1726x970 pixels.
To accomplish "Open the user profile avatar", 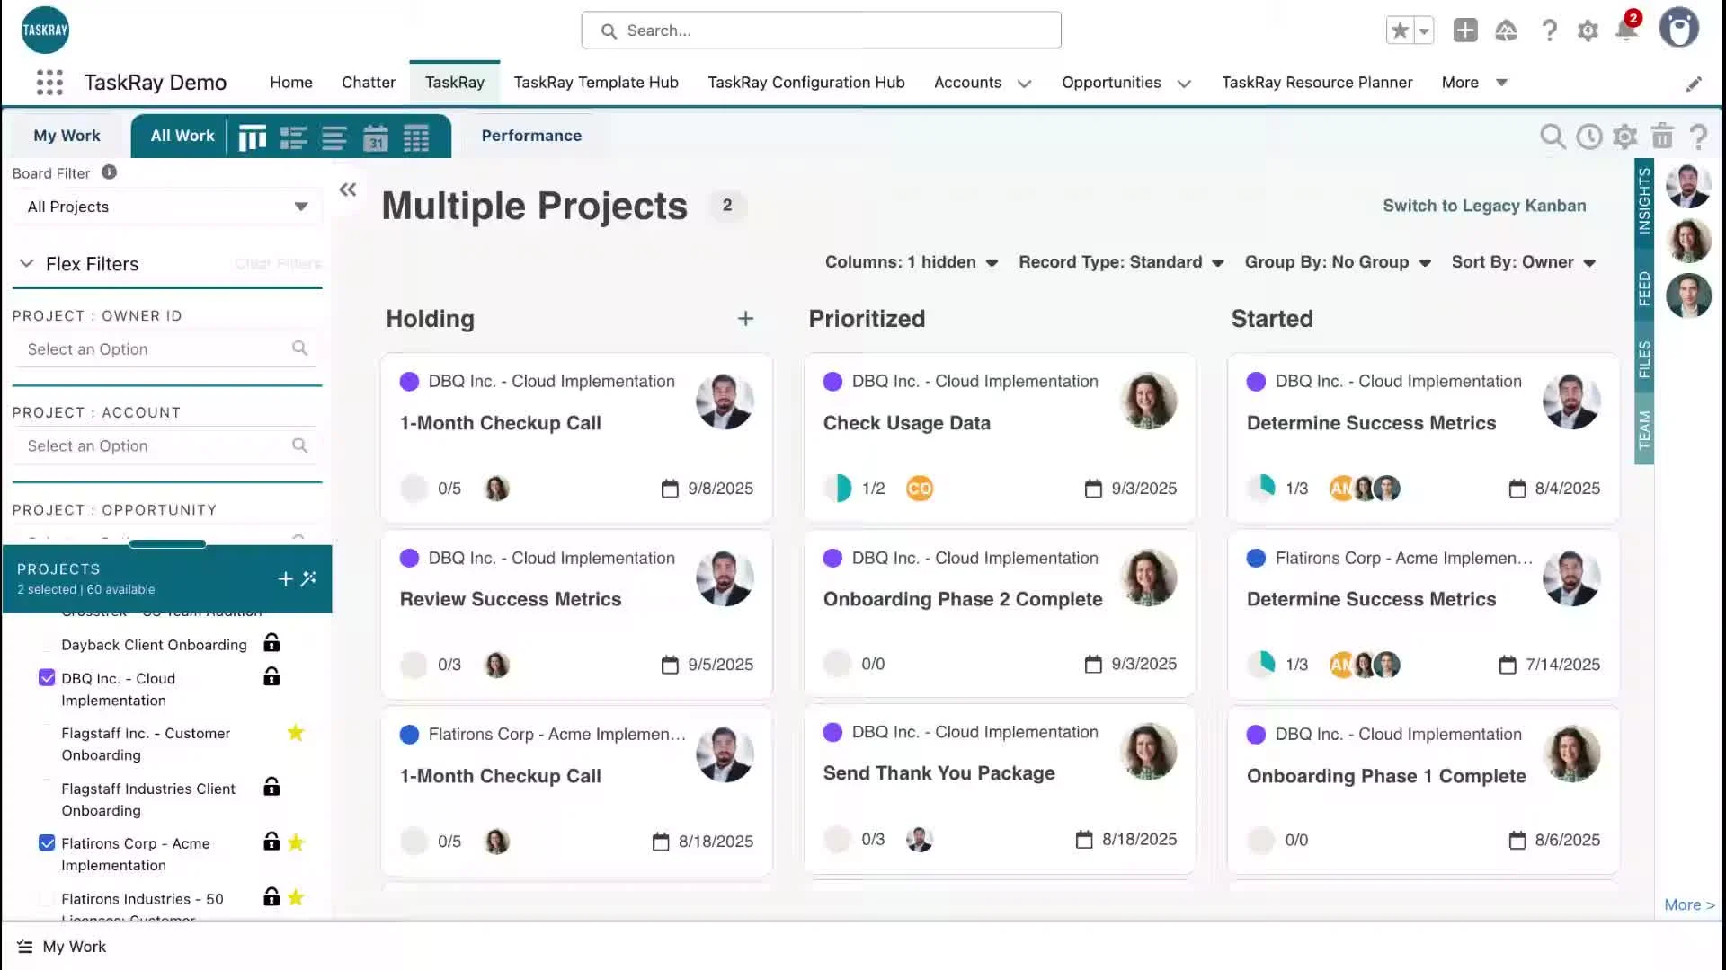I will pyautogui.click(x=1678, y=29).
